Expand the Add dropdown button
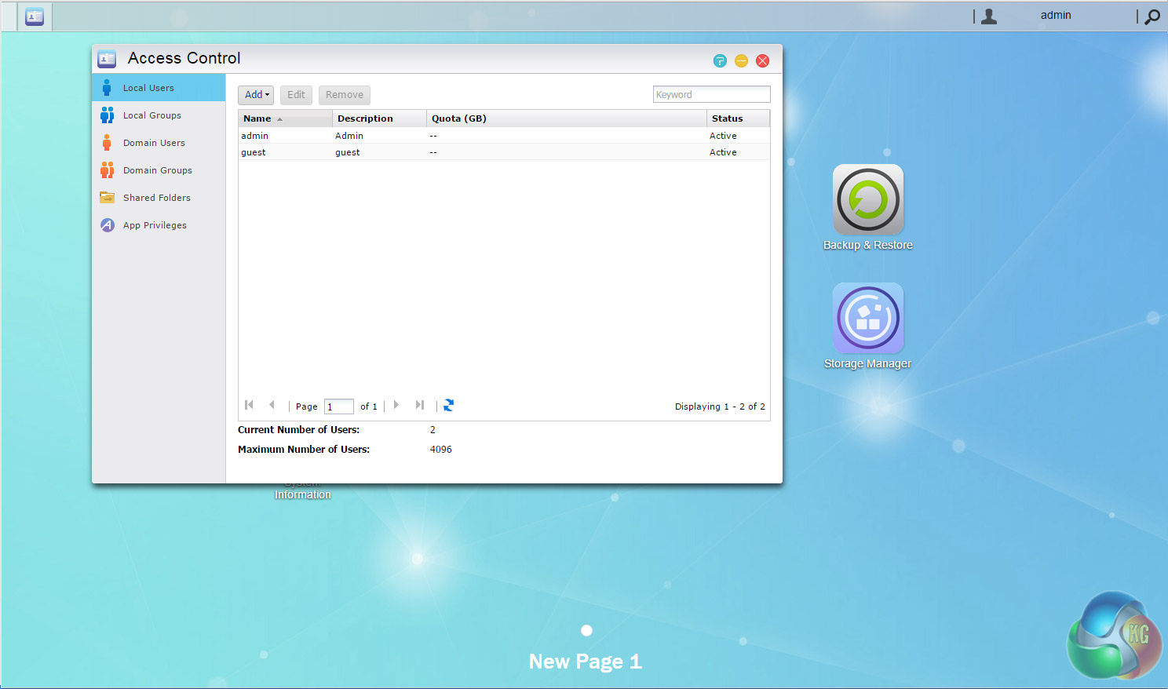This screenshot has width=1168, height=689. click(x=256, y=95)
